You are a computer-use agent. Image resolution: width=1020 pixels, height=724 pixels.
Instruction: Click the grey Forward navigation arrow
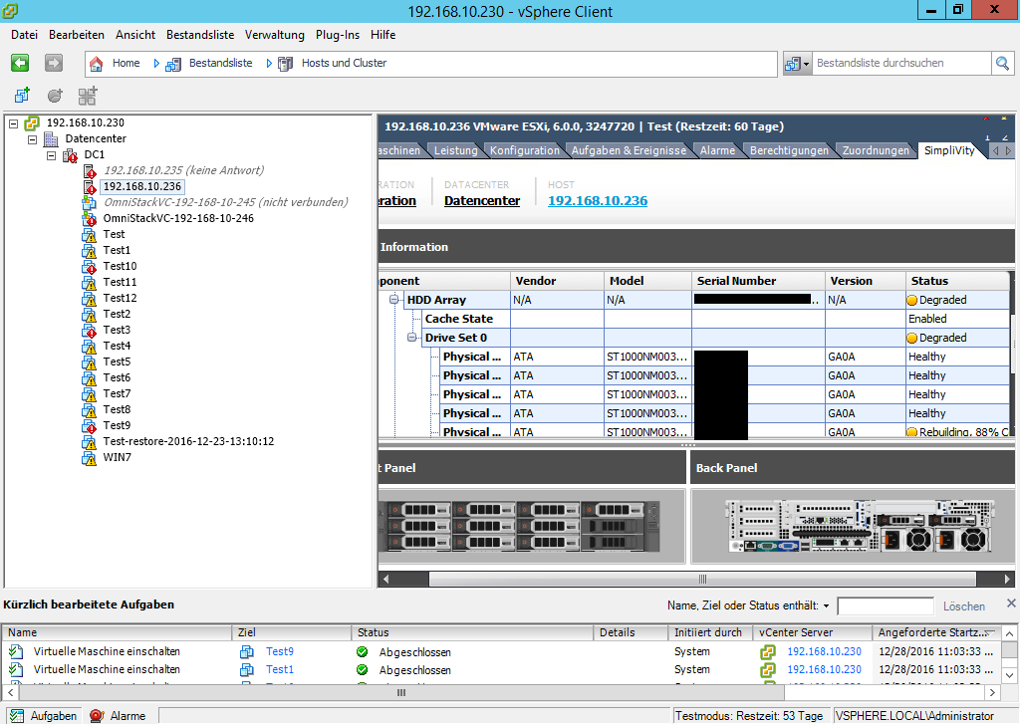tap(54, 63)
